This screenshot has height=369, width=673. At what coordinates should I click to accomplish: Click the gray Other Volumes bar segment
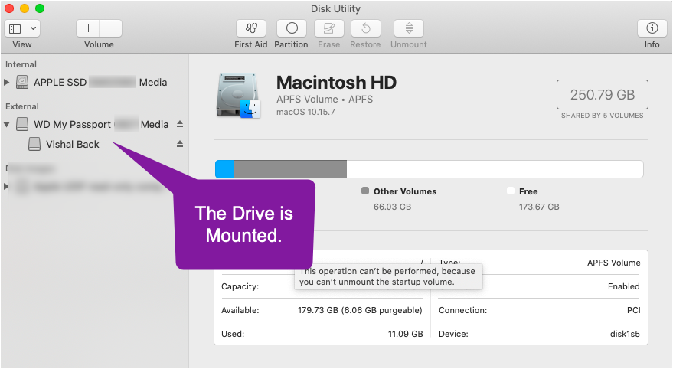(x=290, y=169)
